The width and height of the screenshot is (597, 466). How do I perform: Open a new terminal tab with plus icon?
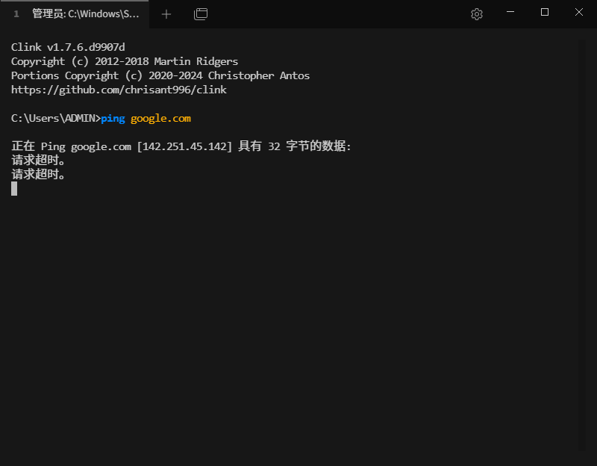[166, 14]
